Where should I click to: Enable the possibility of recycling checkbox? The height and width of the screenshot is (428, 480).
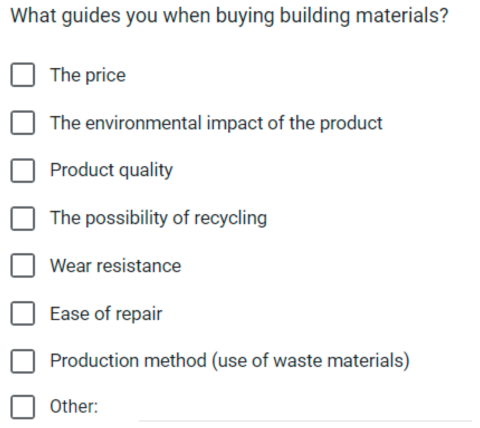pos(23,218)
